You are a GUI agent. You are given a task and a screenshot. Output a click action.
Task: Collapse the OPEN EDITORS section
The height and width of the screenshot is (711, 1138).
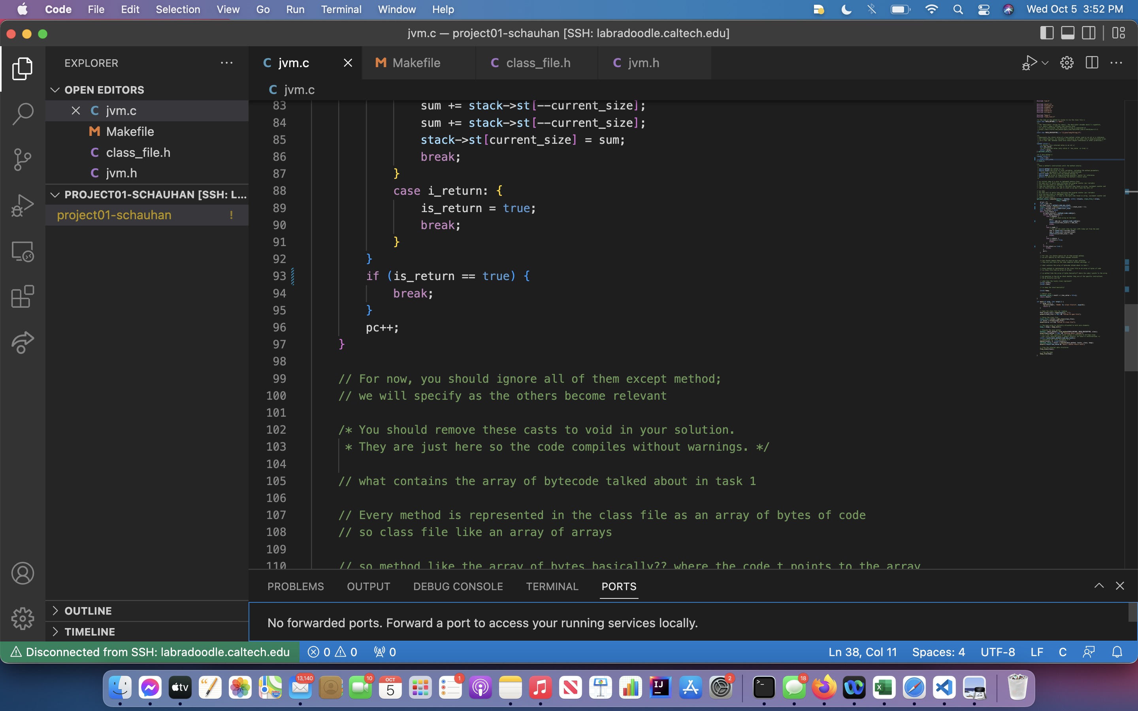[x=55, y=90]
